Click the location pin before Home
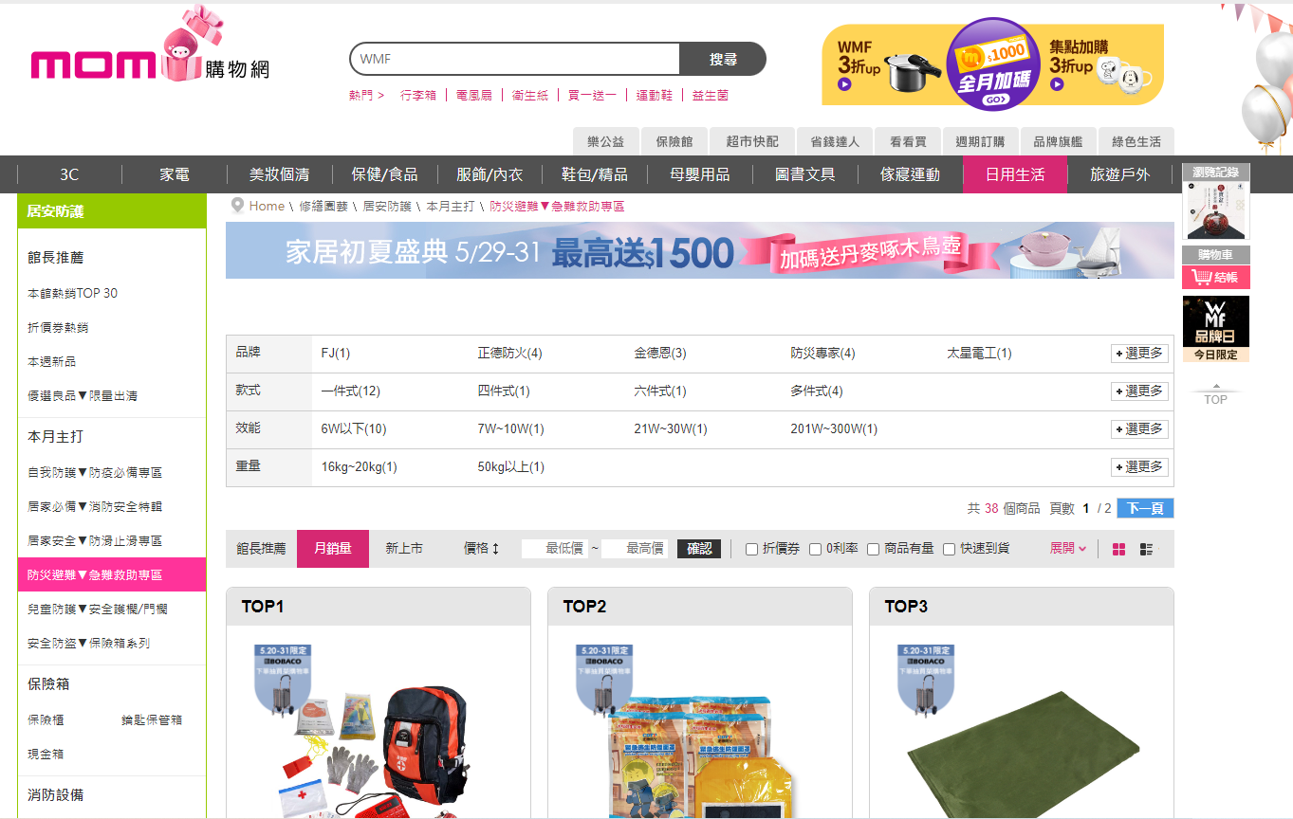This screenshot has width=1293, height=819. (237, 206)
